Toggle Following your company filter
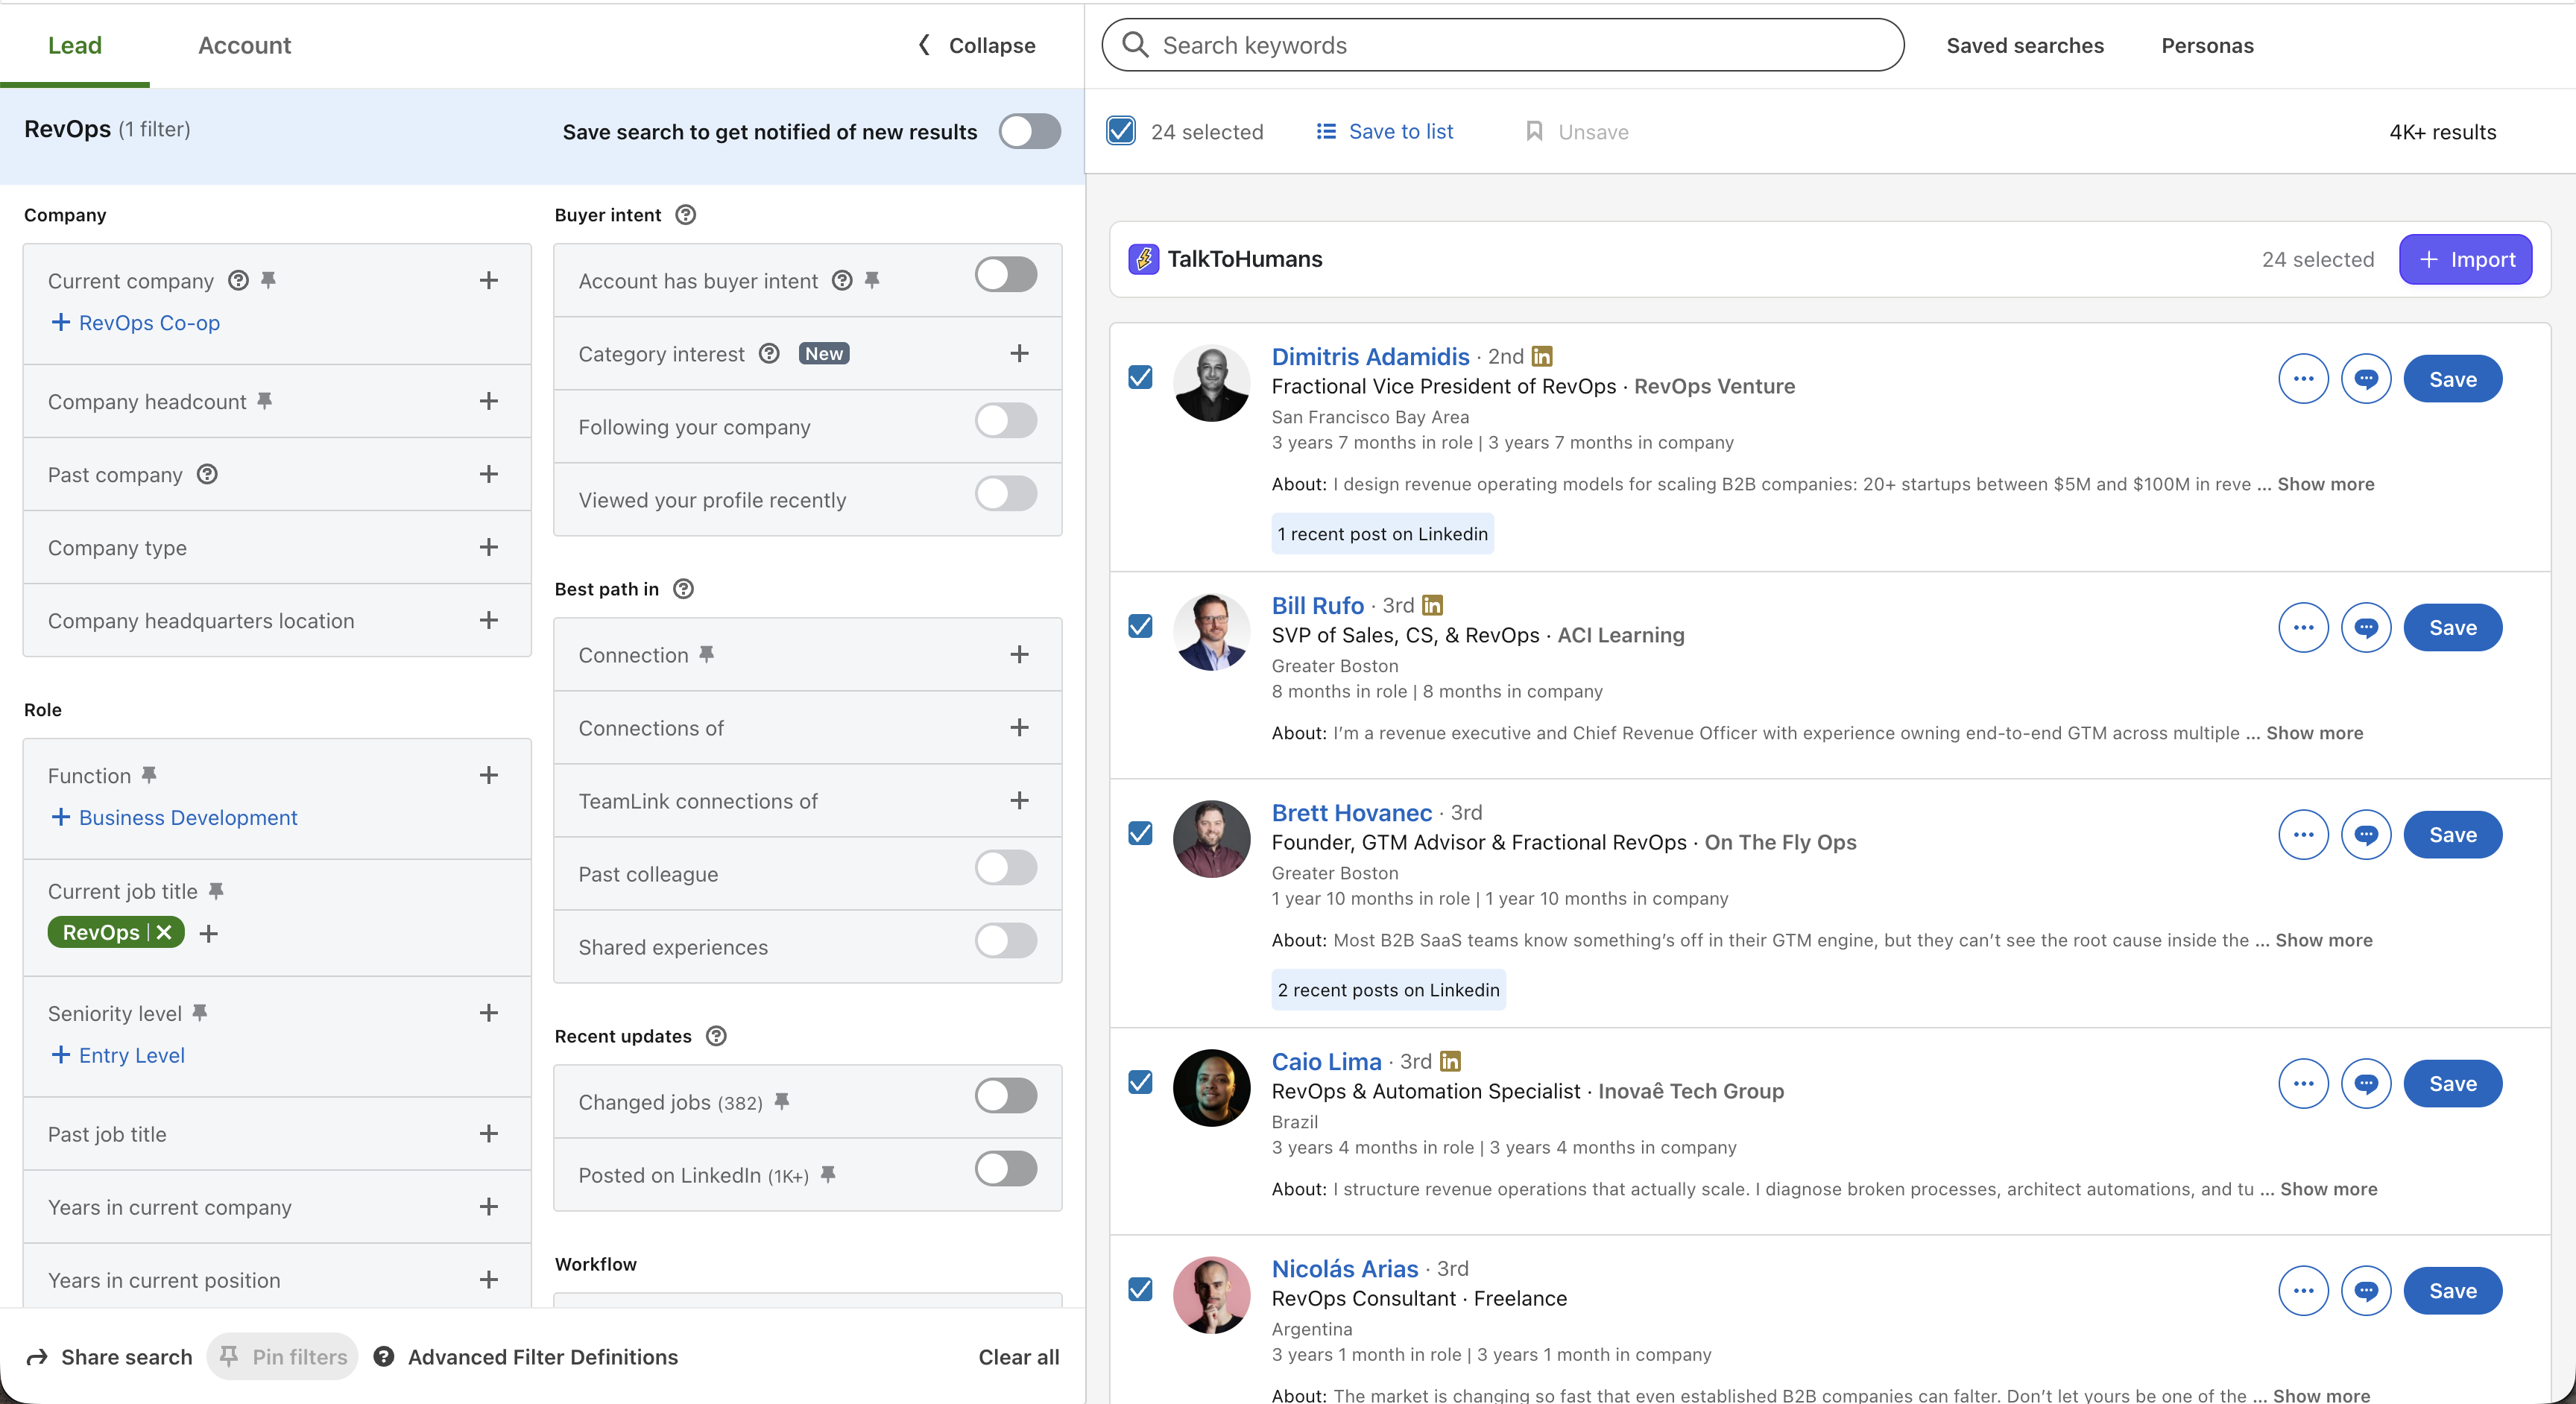This screenshot has width=2576, height=1404. click(x=1006, y=420)
